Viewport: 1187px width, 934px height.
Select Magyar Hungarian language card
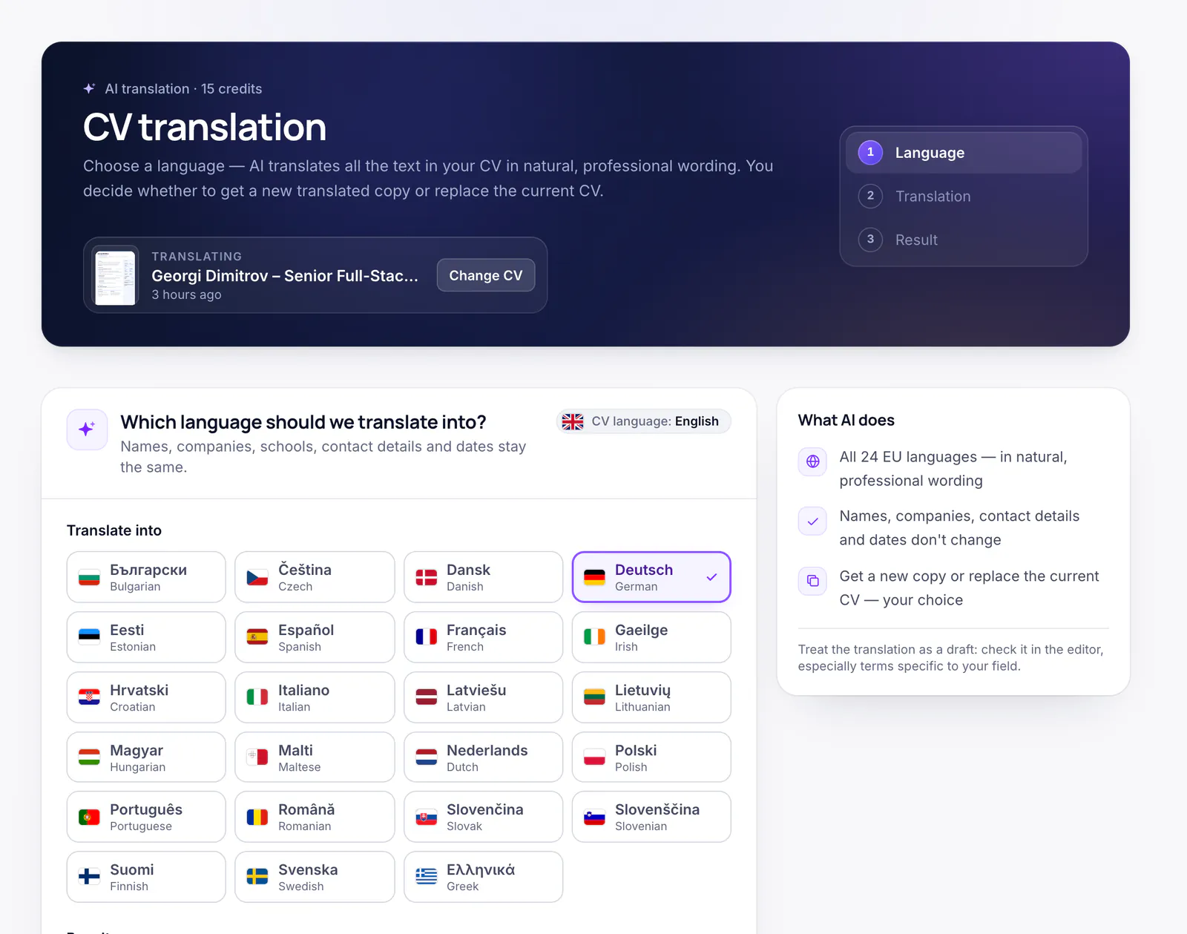(x=146, y=757)
